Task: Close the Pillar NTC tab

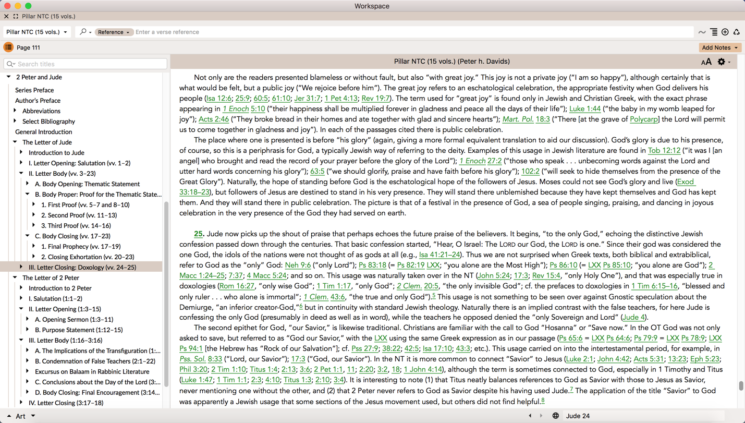Action: [6, 17]
